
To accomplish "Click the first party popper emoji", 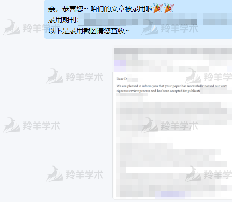I will (x=158, y=8).
